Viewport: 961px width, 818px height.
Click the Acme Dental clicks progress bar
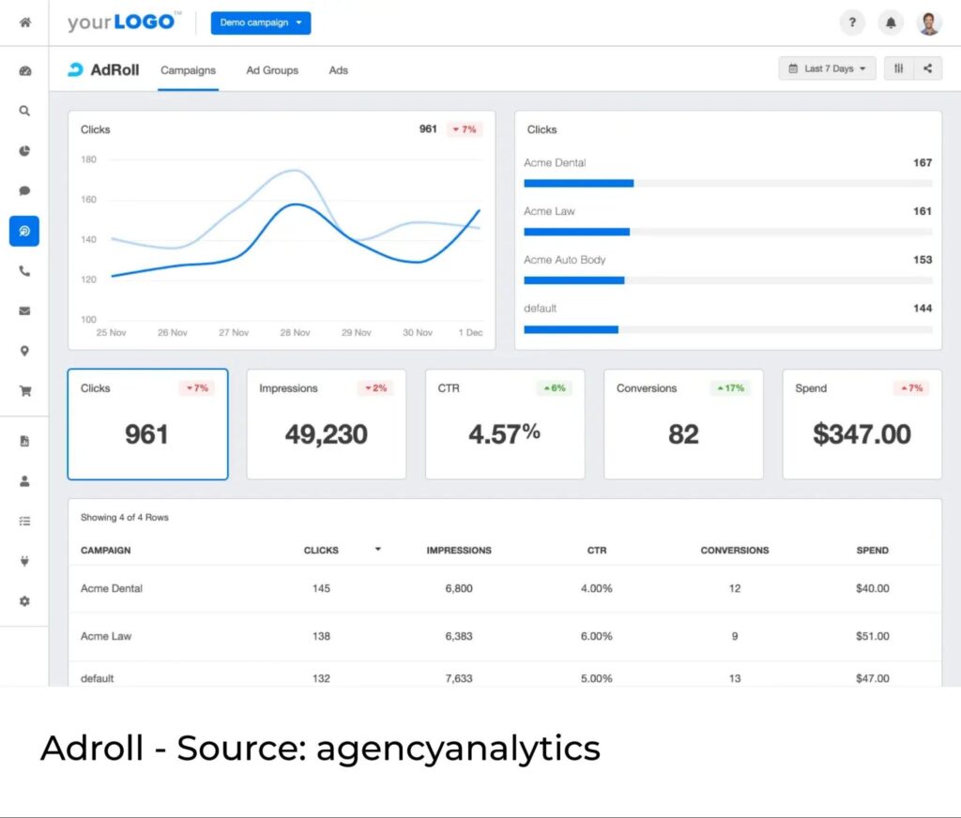[x=727, y=183]
